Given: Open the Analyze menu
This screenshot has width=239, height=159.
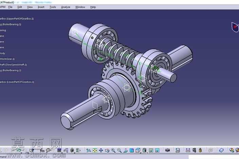Looking at the screenshot, I should (66, 7).
